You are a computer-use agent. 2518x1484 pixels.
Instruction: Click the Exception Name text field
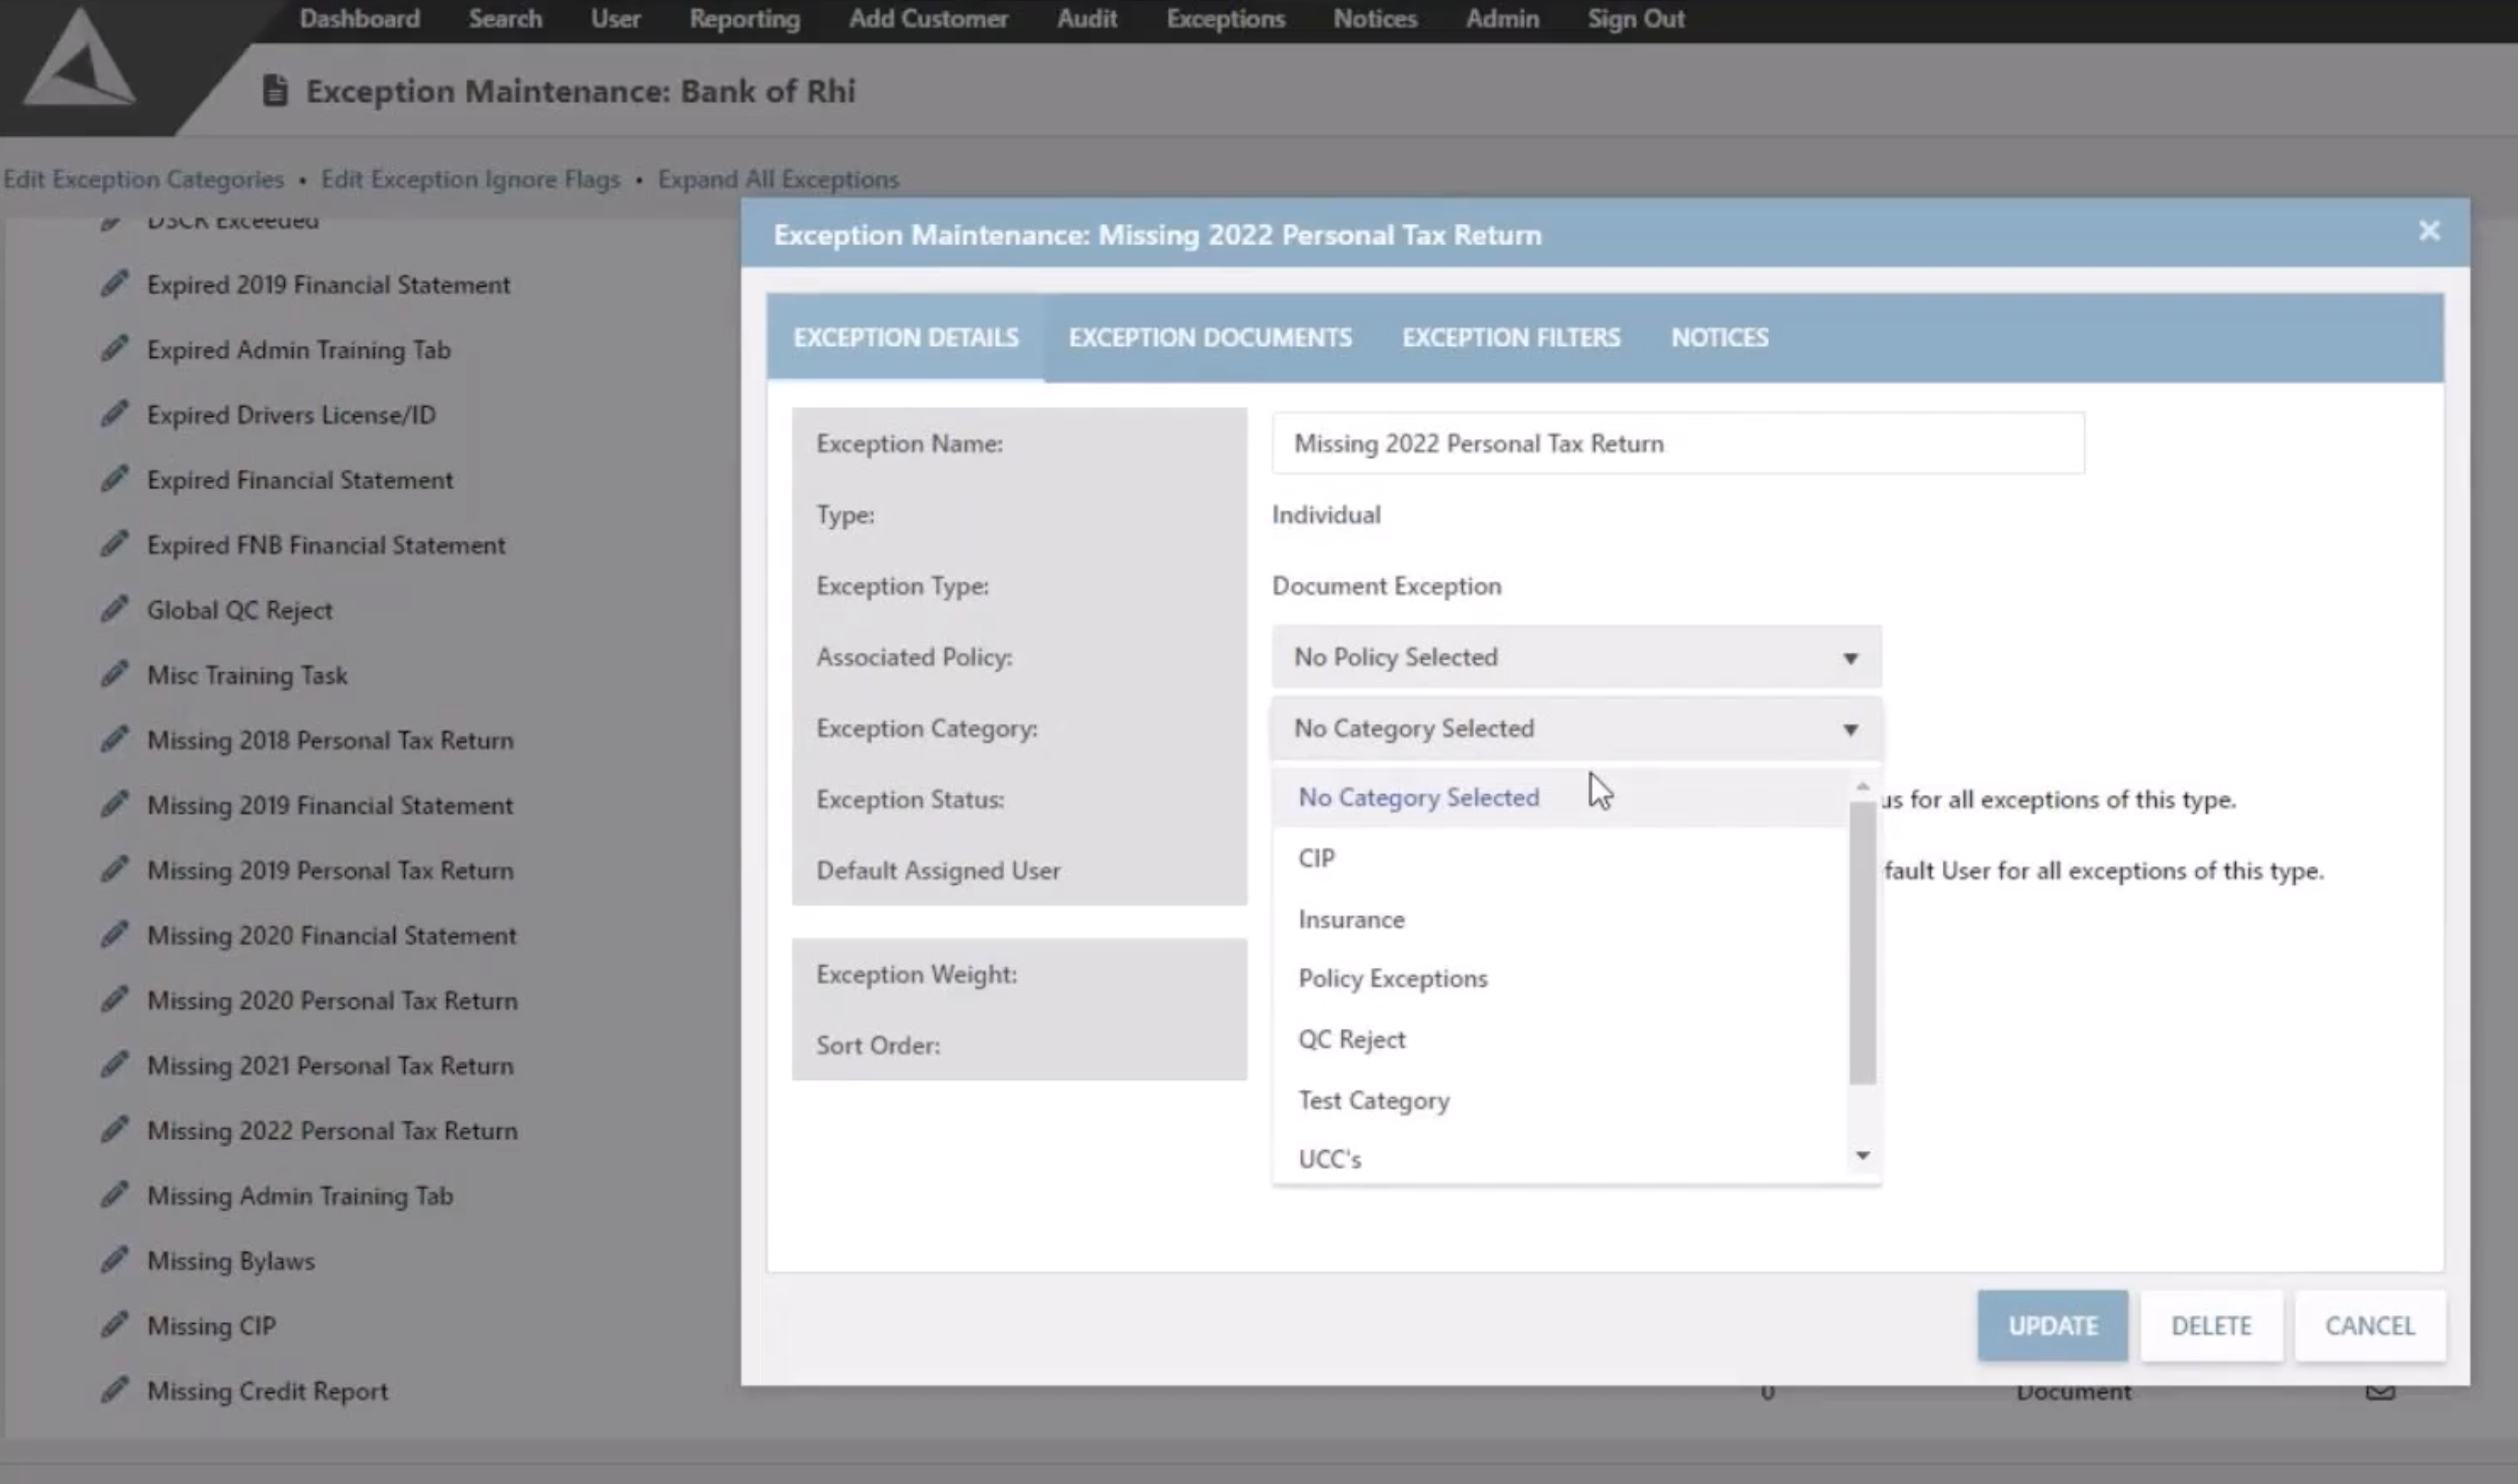coord(1677,443)
